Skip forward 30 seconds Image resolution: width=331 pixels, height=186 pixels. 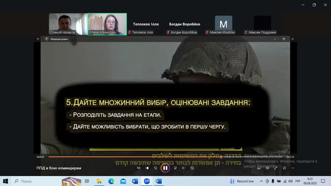click(175, 168)
